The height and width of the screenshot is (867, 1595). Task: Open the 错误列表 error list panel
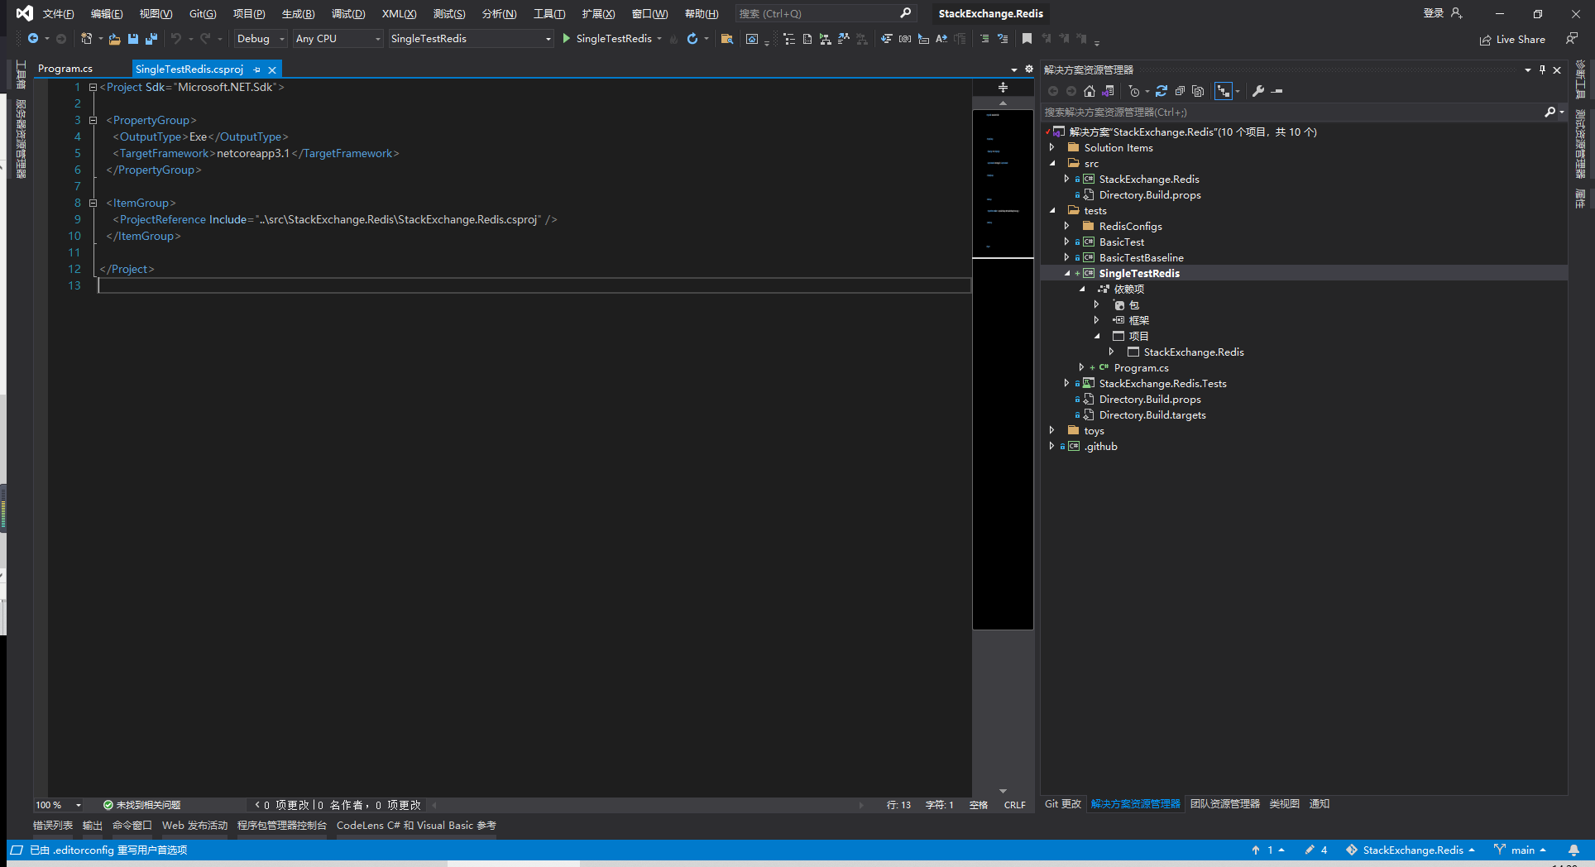(x=52, y=825)
